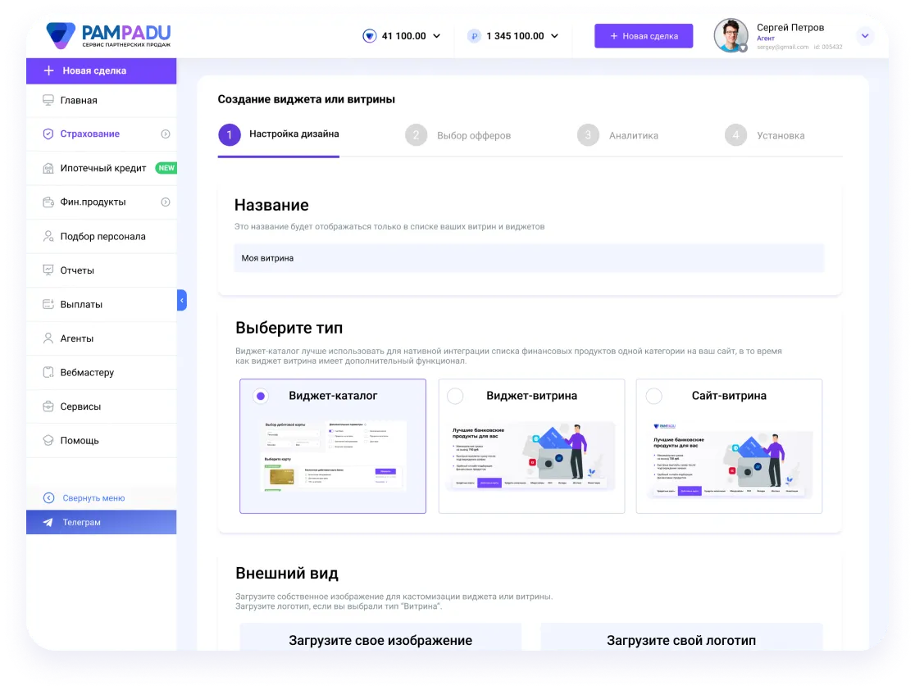Screen dimensions: 915x690
Task: Expand the 1 345 100.00 ruble balance dropdown
Action: 554,36
